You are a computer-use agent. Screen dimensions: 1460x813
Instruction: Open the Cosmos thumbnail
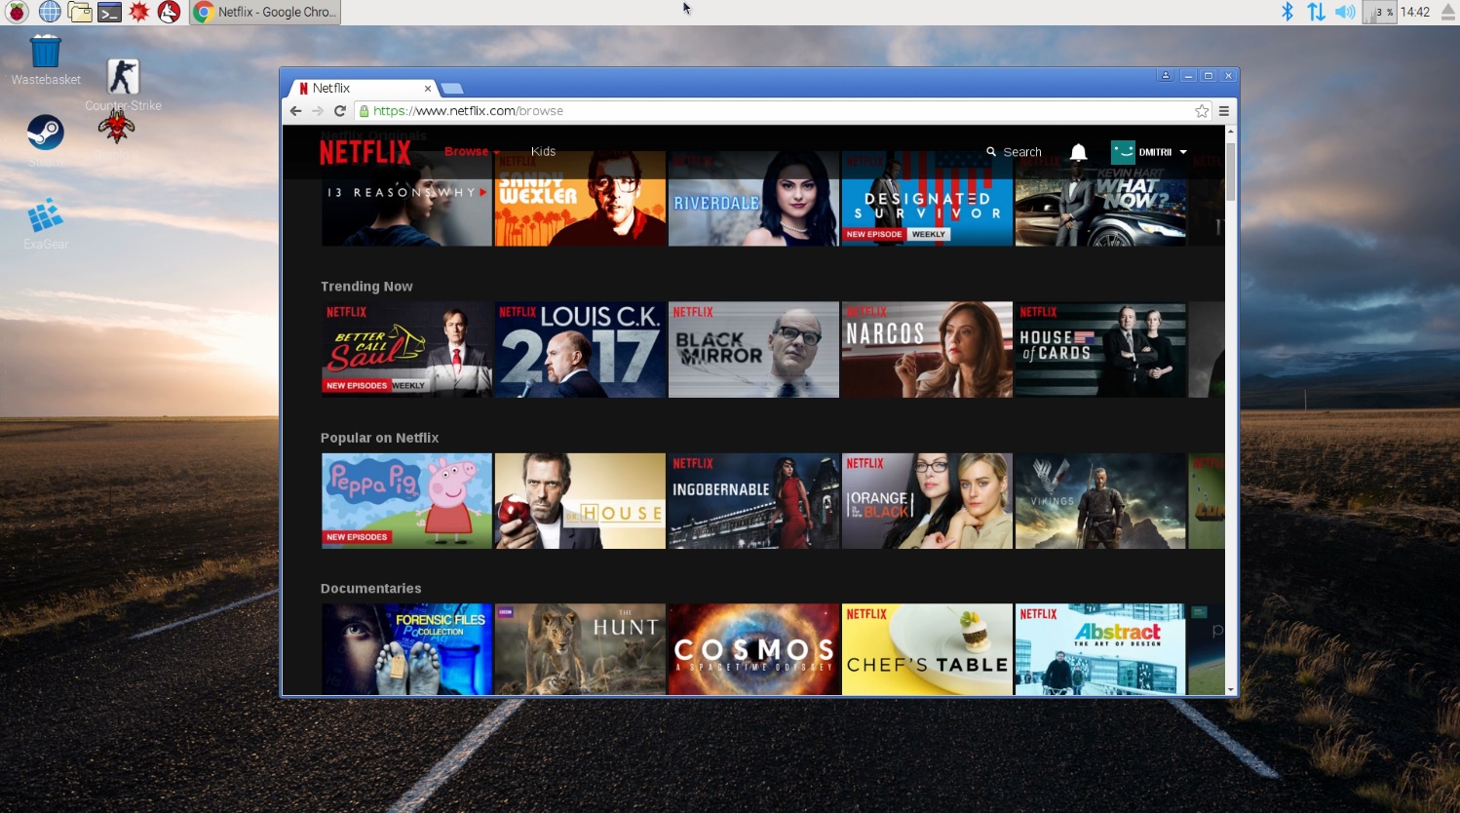pos(753,649)
